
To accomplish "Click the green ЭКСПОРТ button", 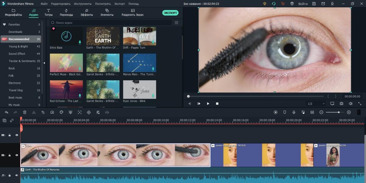I will [x=170, y=13].
